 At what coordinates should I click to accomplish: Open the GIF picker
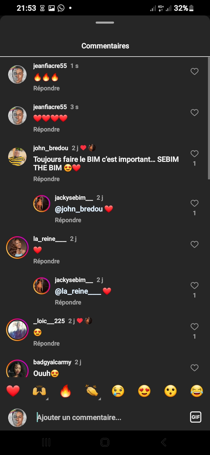(196, 417)
